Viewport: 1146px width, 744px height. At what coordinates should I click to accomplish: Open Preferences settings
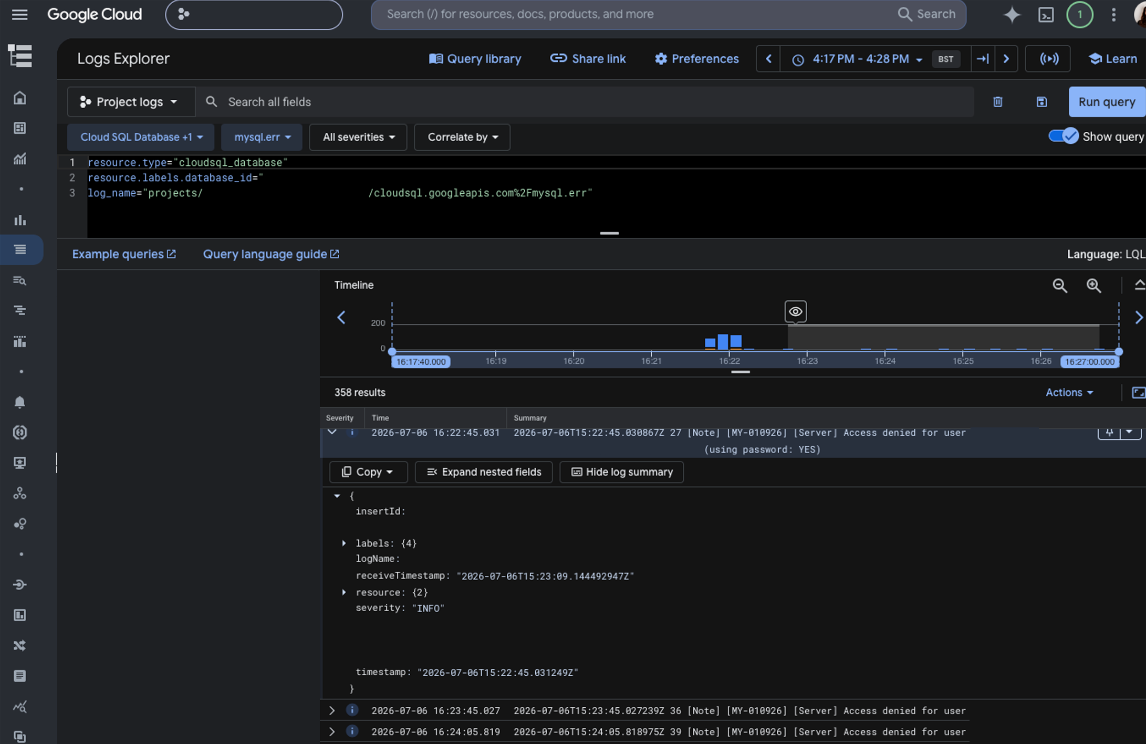click(x=696, y=59)
